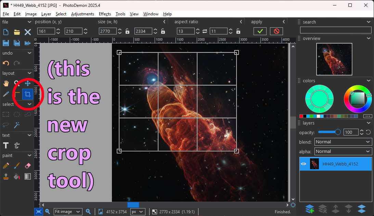This screenshot has width=374, height=216.
Task: Apply the crop with green checkmark
Action: 260,31
